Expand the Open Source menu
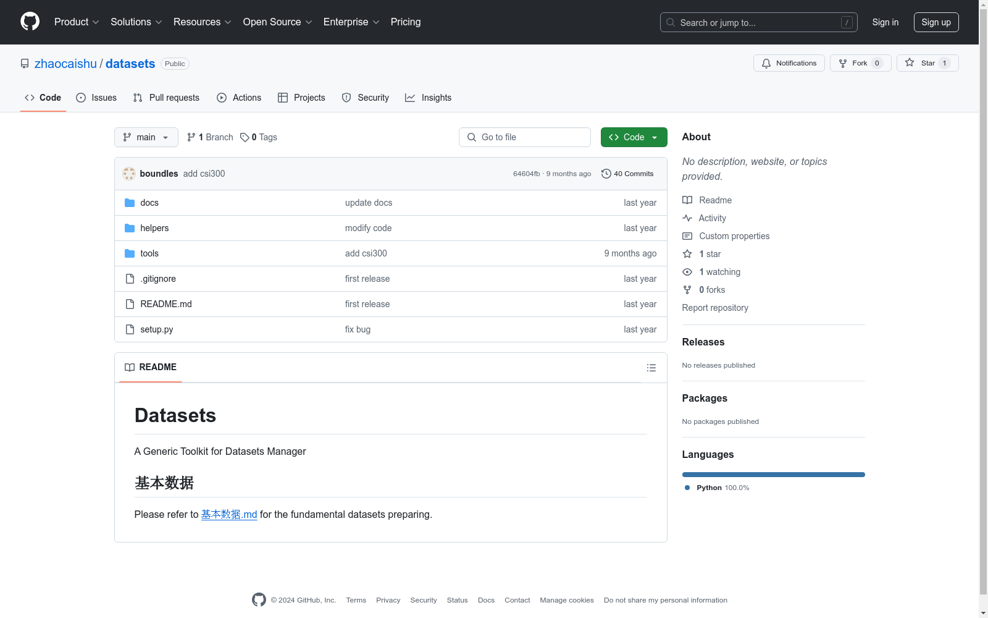 [x=278, y=22]
